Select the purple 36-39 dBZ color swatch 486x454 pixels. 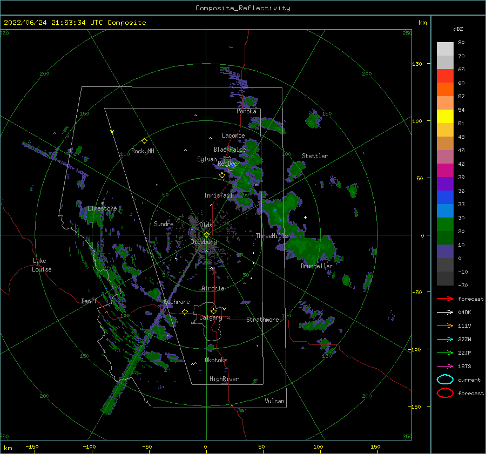445,184
